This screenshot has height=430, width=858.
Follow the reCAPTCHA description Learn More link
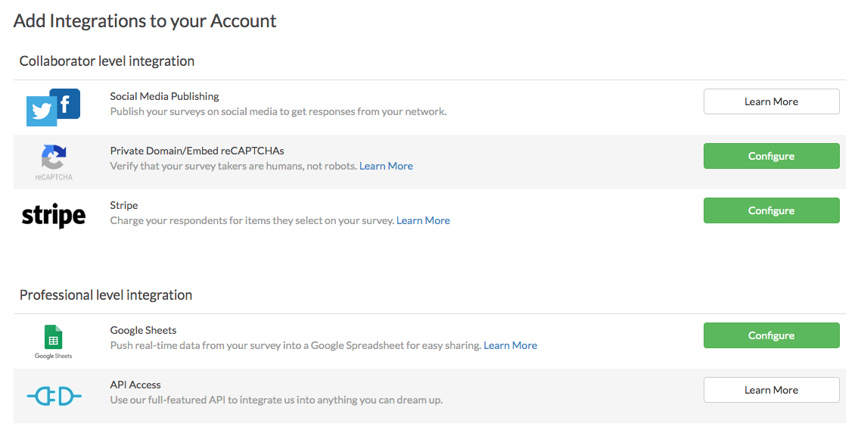pos(386,166)
